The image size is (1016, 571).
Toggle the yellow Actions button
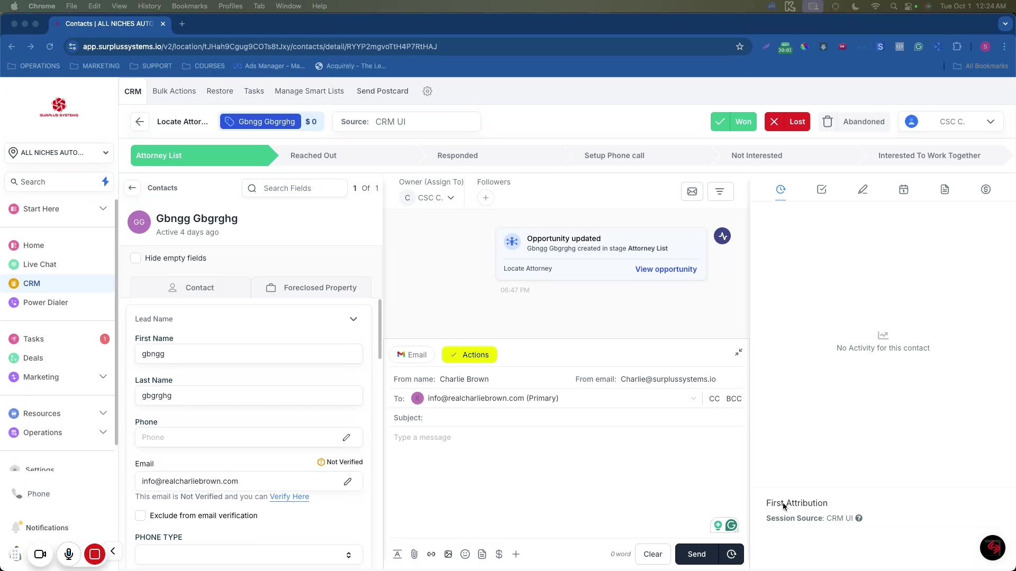[469, 355]
